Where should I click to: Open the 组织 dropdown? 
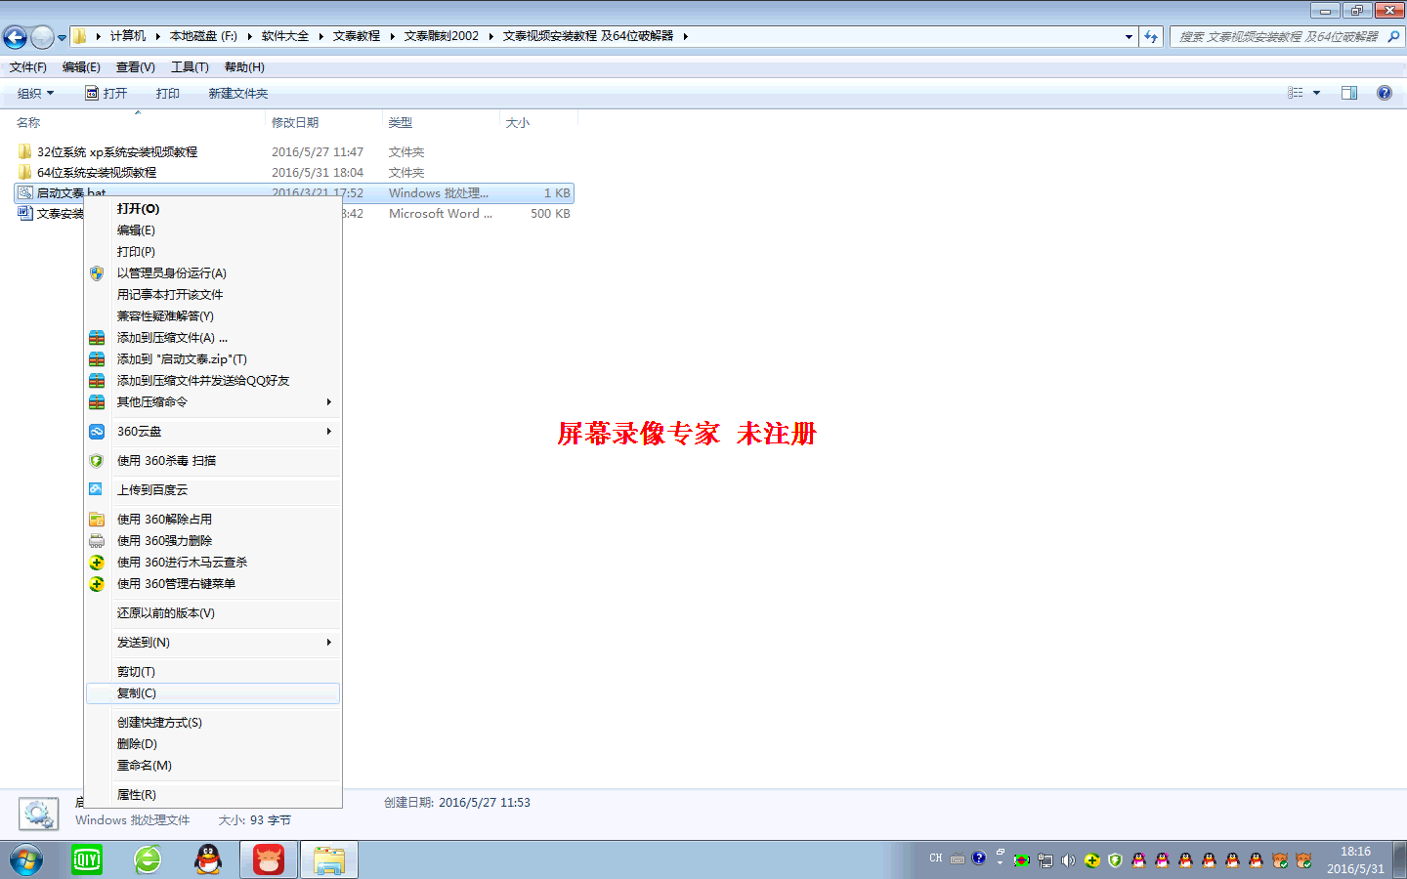click(x=35, y=94)
